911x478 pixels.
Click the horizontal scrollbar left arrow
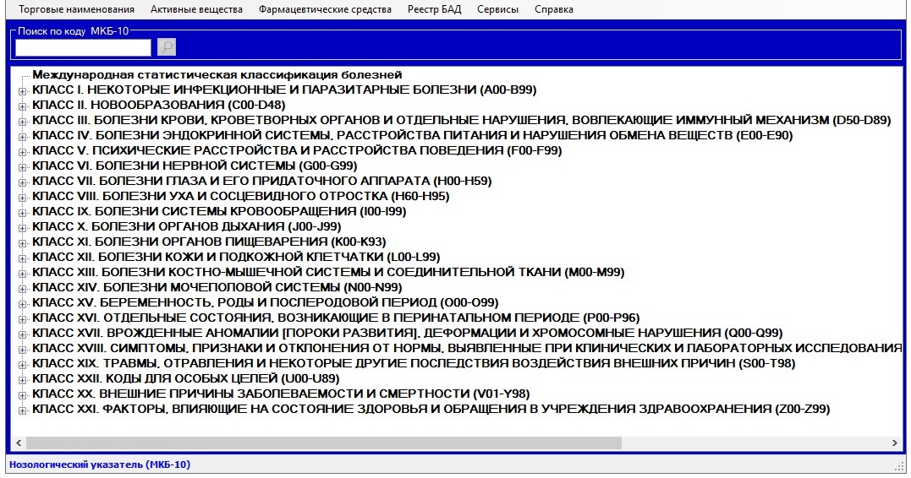pos(18,443)
